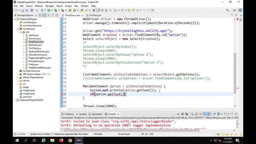The width and height of the screenshot is (256, 144).
Task: Collapse the Selenium4Project tree node
Action: (15, 19)
